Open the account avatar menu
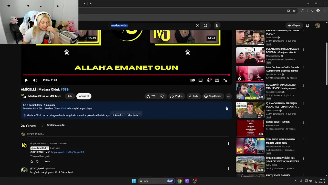The height and width of the screenshot is (185, 328). coord(318,25)
